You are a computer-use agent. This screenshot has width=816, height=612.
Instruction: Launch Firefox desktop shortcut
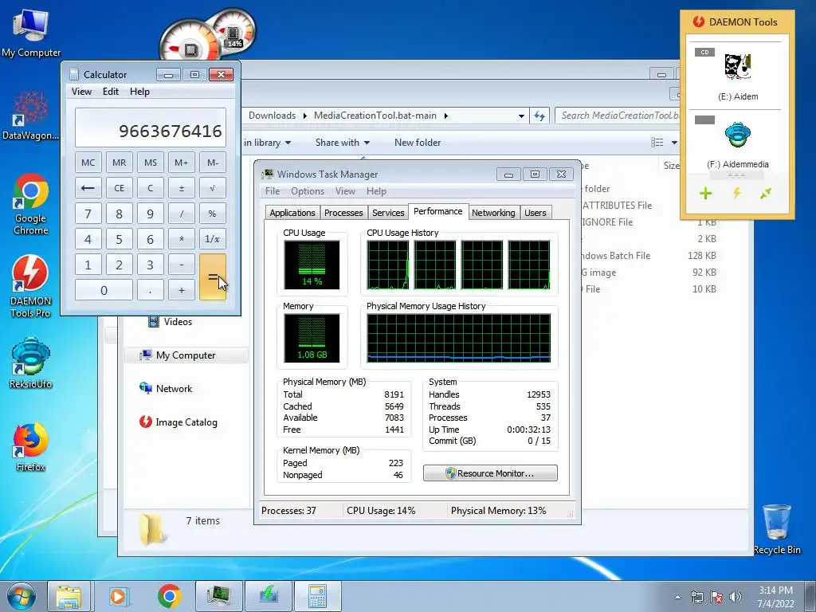click(x=31, y=448)
